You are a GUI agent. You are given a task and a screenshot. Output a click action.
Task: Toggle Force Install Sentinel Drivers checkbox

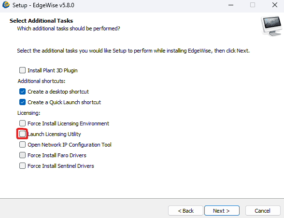tap(22, 166)
